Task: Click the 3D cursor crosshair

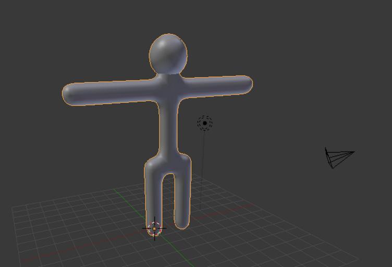Action: [154, 228]
